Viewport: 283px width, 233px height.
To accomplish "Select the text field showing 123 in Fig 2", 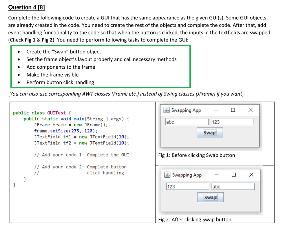I will pos(187,186).
